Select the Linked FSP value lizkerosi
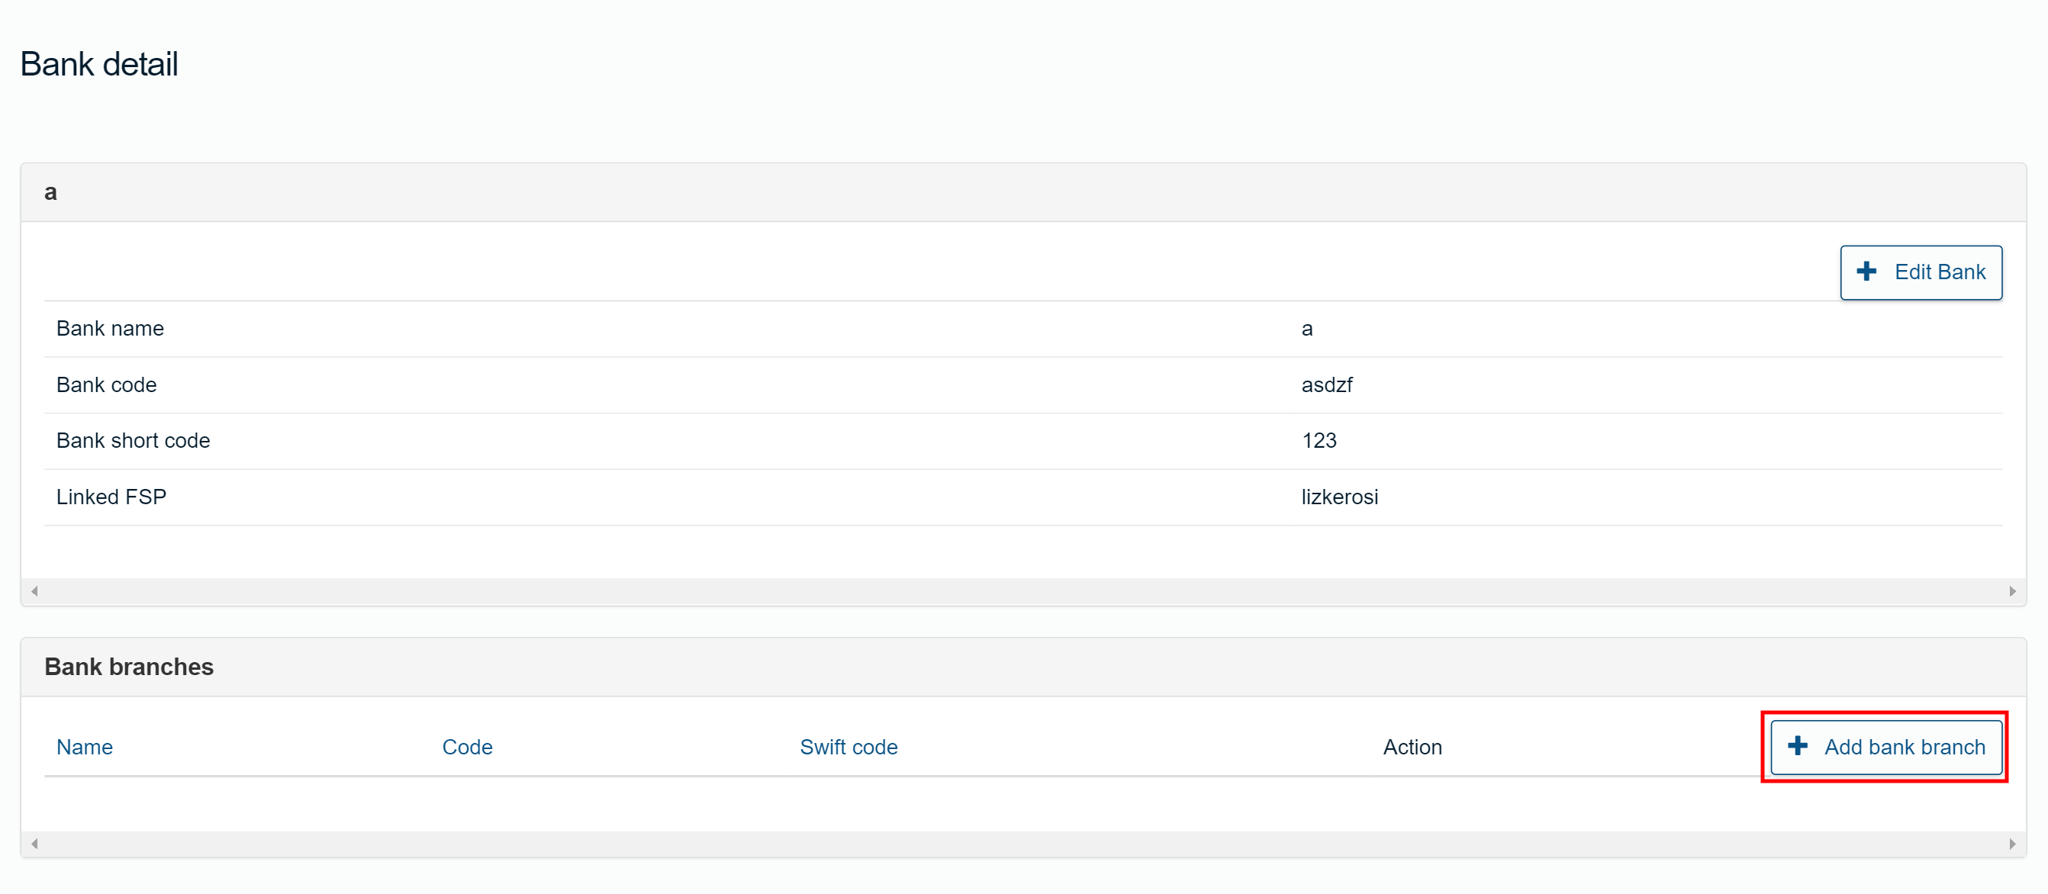Image resolution: width=2048 pixels, height=894 pixels. [1340, 497]
